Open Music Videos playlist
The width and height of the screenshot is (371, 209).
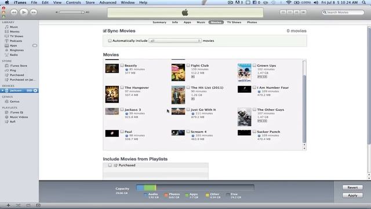click(19, 117)
